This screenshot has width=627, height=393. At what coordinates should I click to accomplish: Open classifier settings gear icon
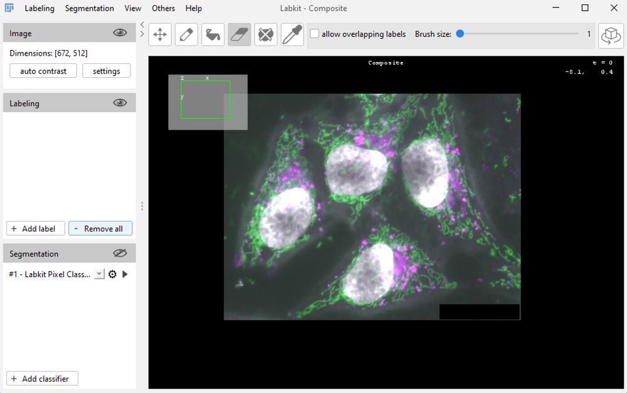click(x=113, y=275)
